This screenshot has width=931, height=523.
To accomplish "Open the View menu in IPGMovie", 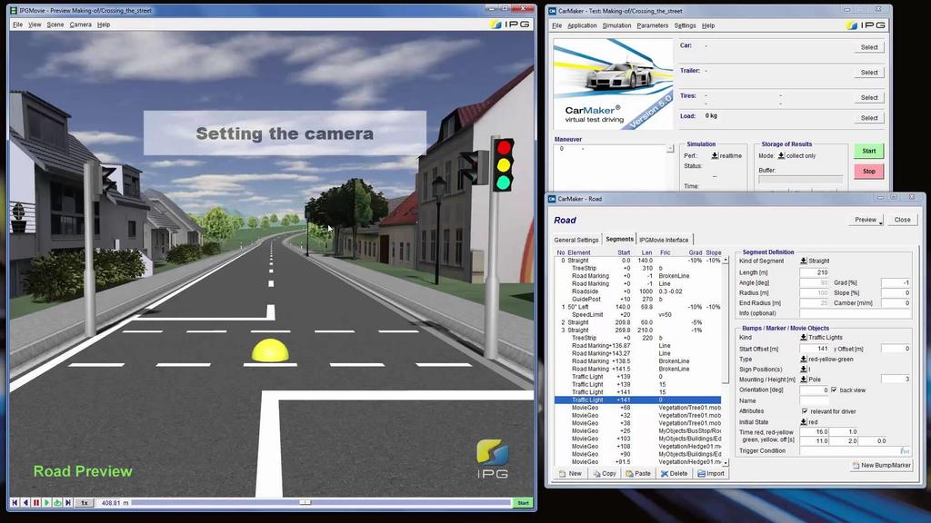I will click(x=35, y=25).
